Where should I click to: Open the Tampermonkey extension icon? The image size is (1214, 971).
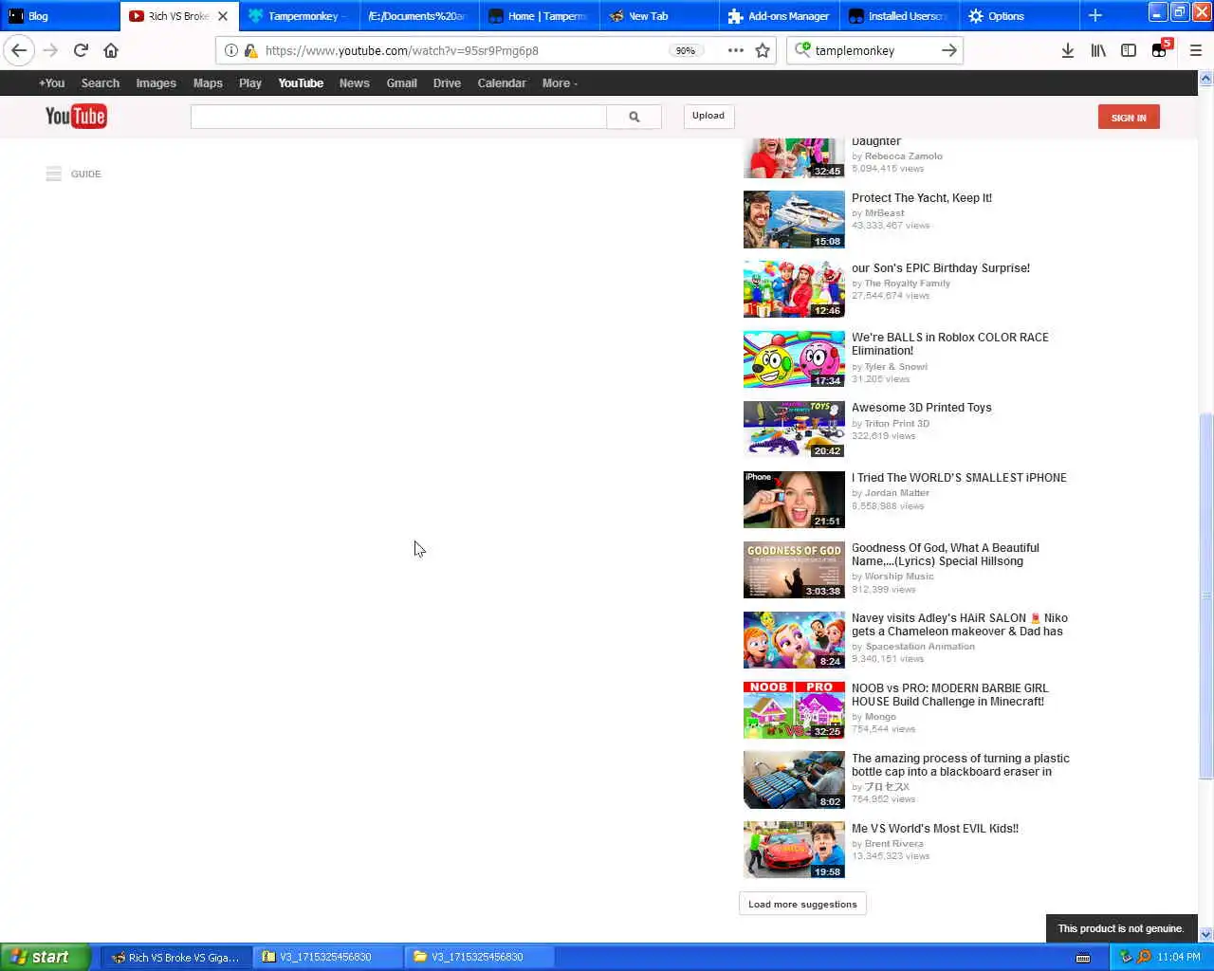pos(1160,50)
